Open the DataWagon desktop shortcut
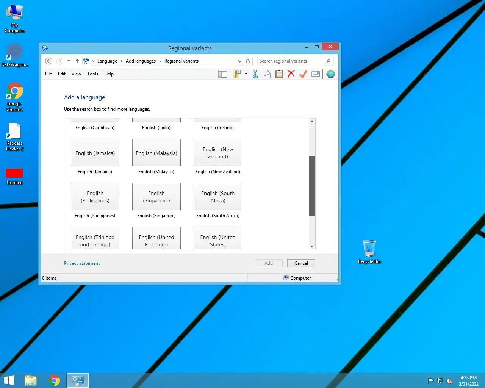The image size is (485, 388). point(15,55)
